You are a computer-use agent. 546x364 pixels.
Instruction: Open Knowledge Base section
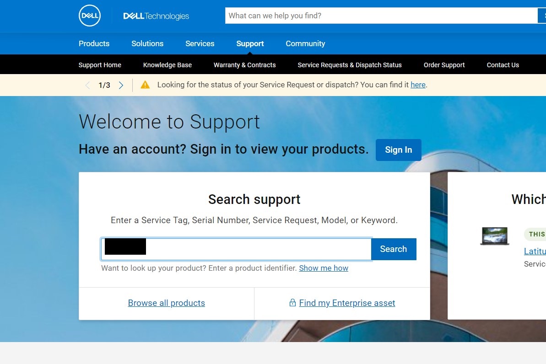[168, 65]
